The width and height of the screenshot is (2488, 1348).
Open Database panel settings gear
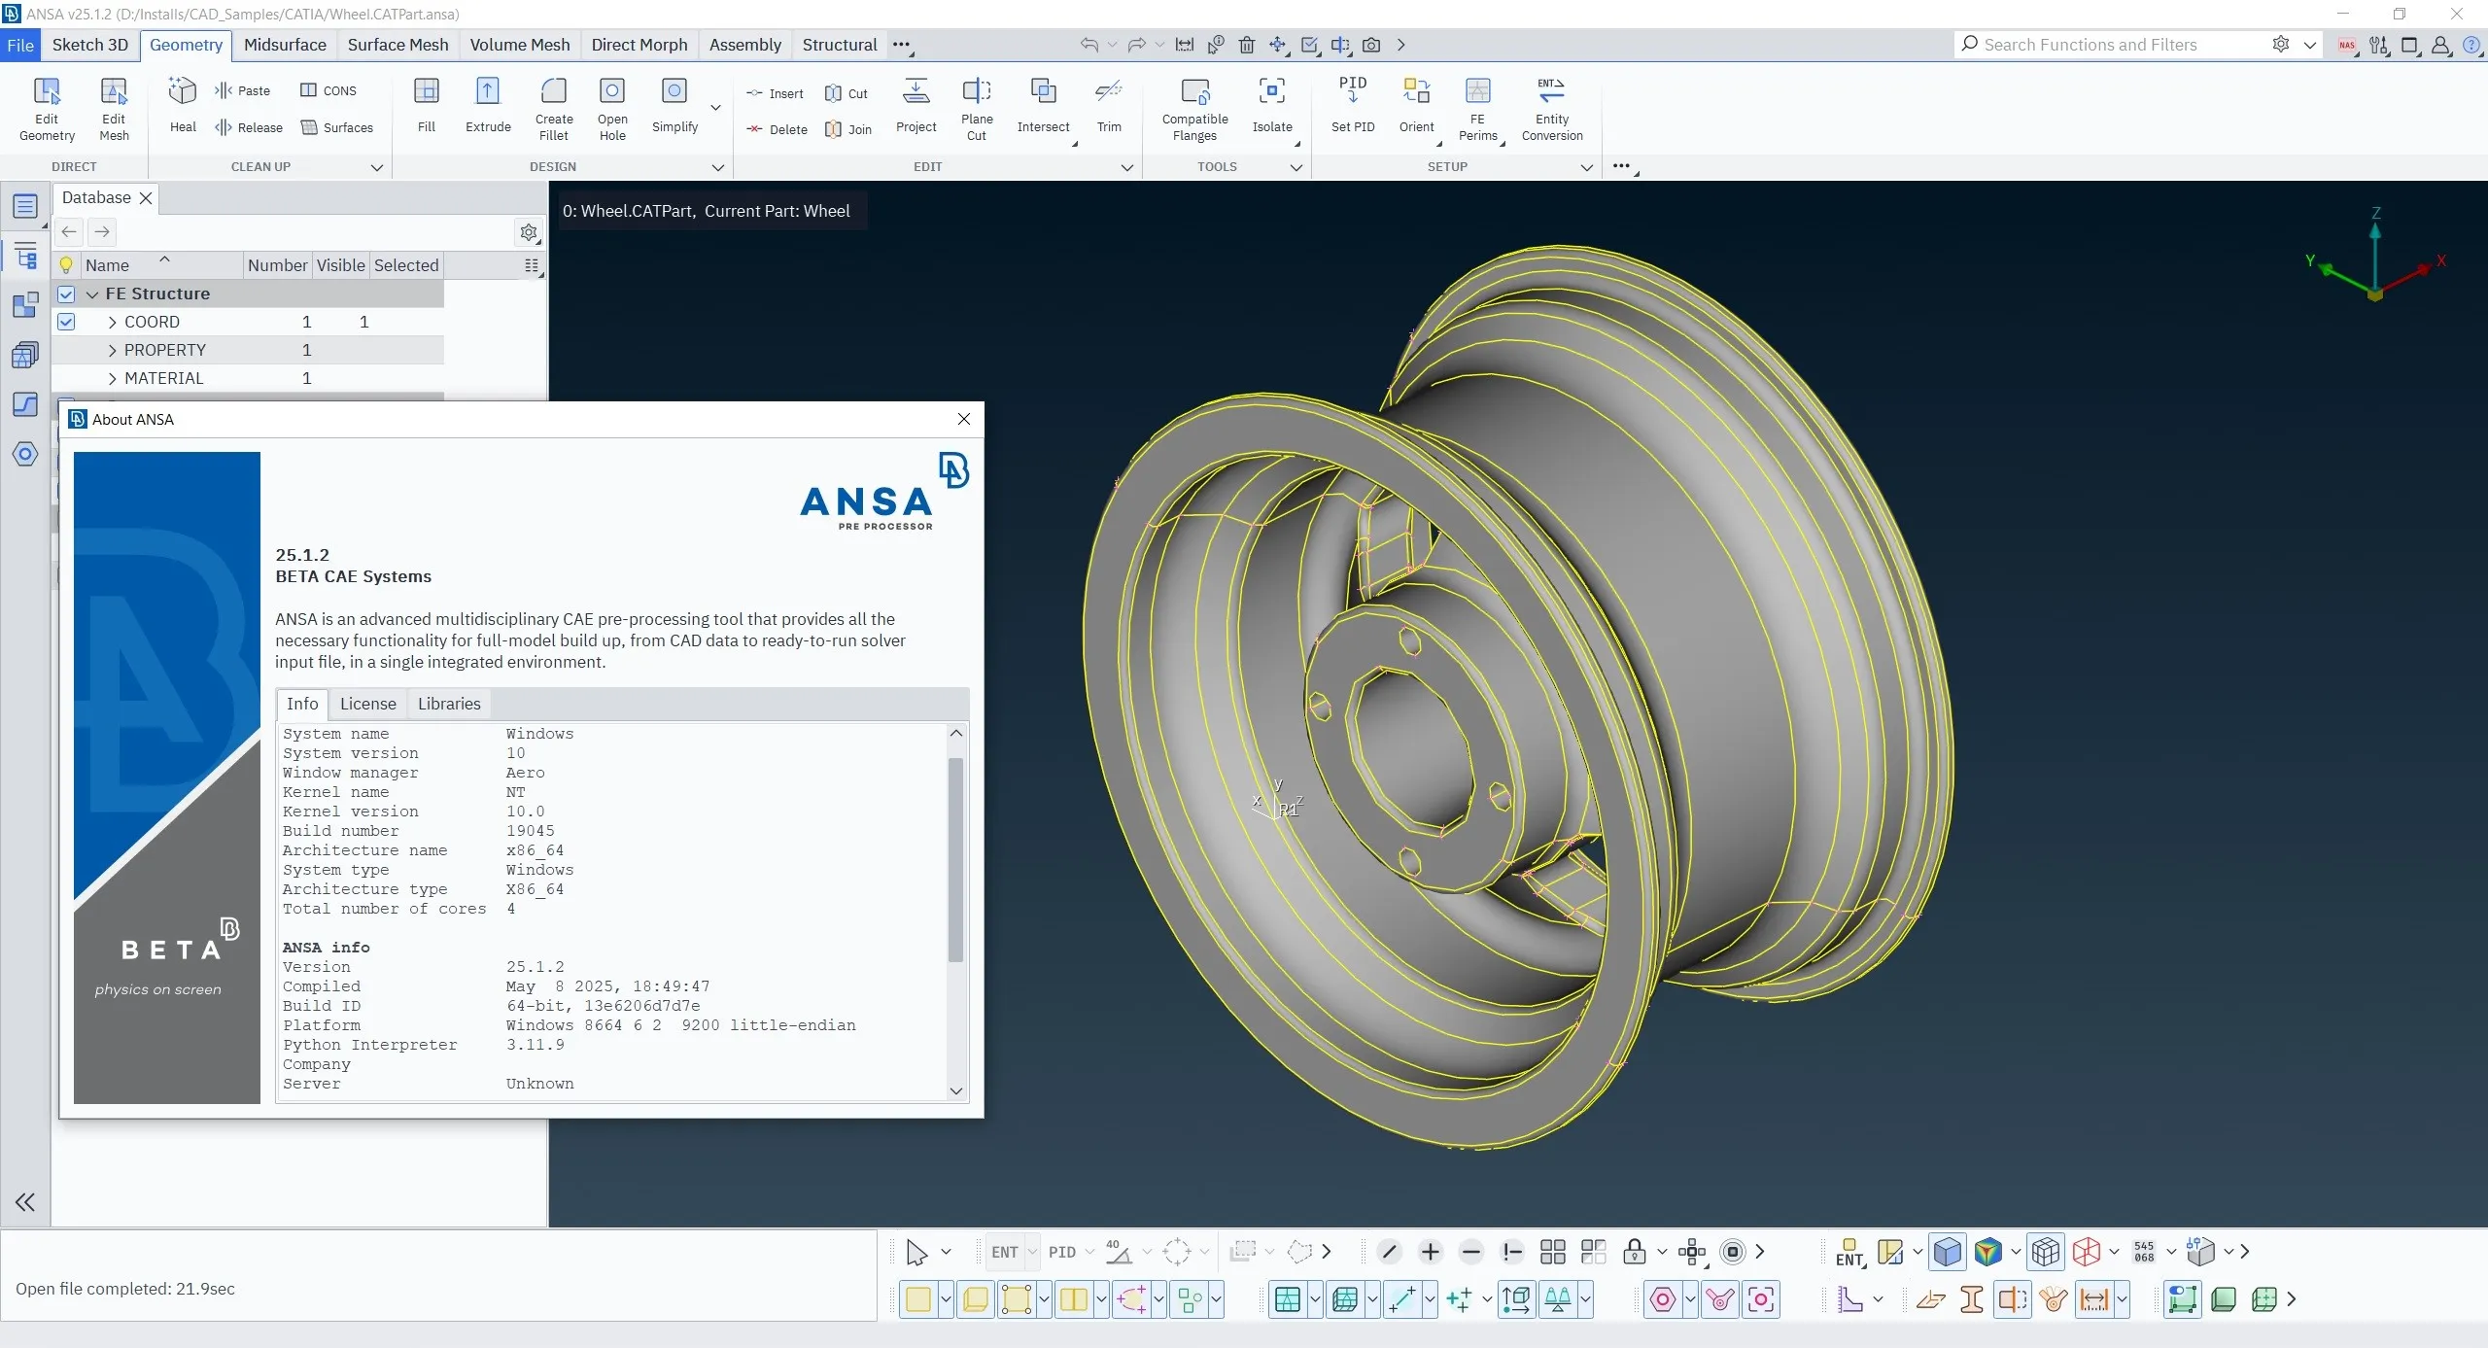tap(529, 232)
